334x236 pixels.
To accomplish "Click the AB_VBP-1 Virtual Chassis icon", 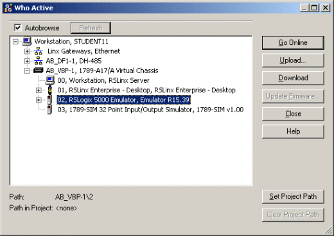I will coord(39,71).
